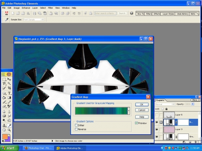Open the Layer menu
Viewport: 202px width, 151px height.
[35, 8]
